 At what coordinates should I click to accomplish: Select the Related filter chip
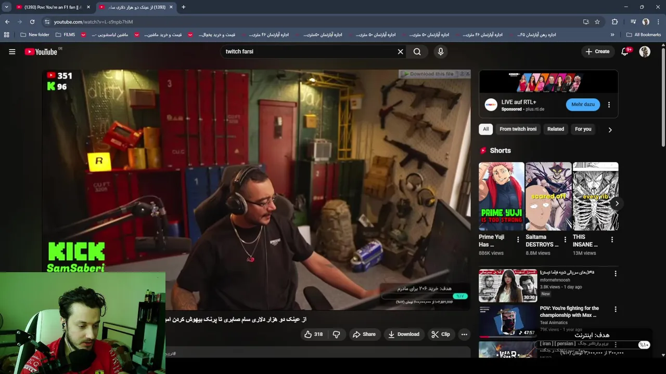coord(555,129)
